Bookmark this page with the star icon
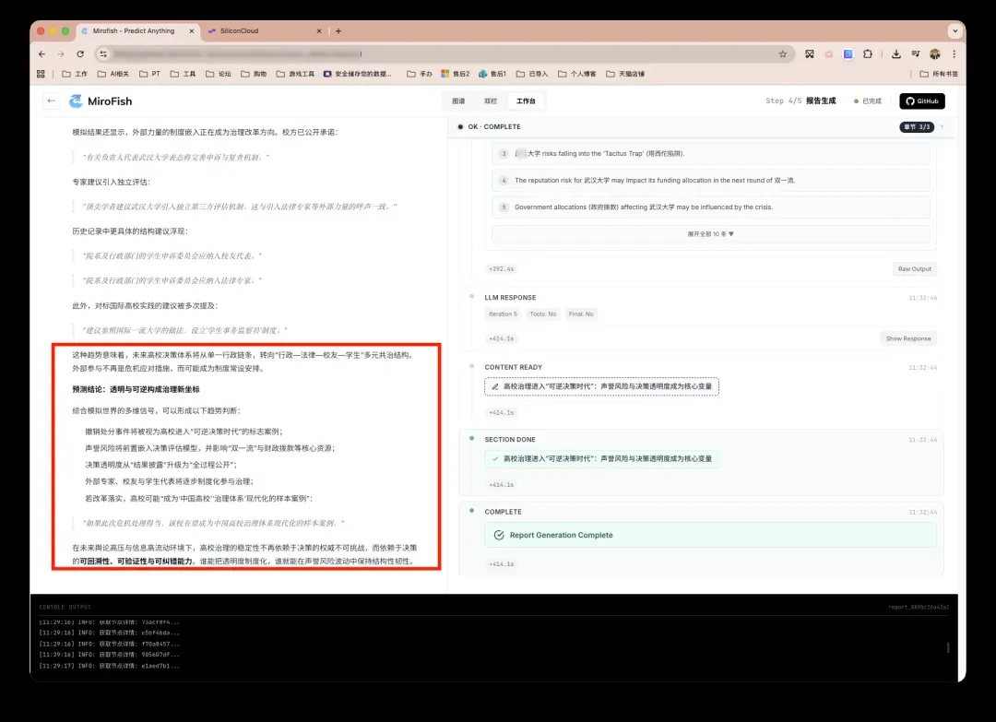 pyautogui.click(x=783, y=54)
